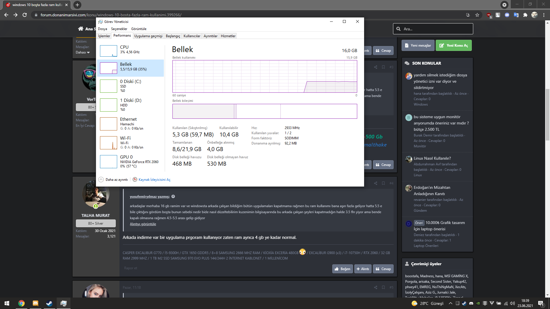This screenshot has width=550, height=309.
Task: Open the volume control in system tray
Action: click(x=512, y=303)
